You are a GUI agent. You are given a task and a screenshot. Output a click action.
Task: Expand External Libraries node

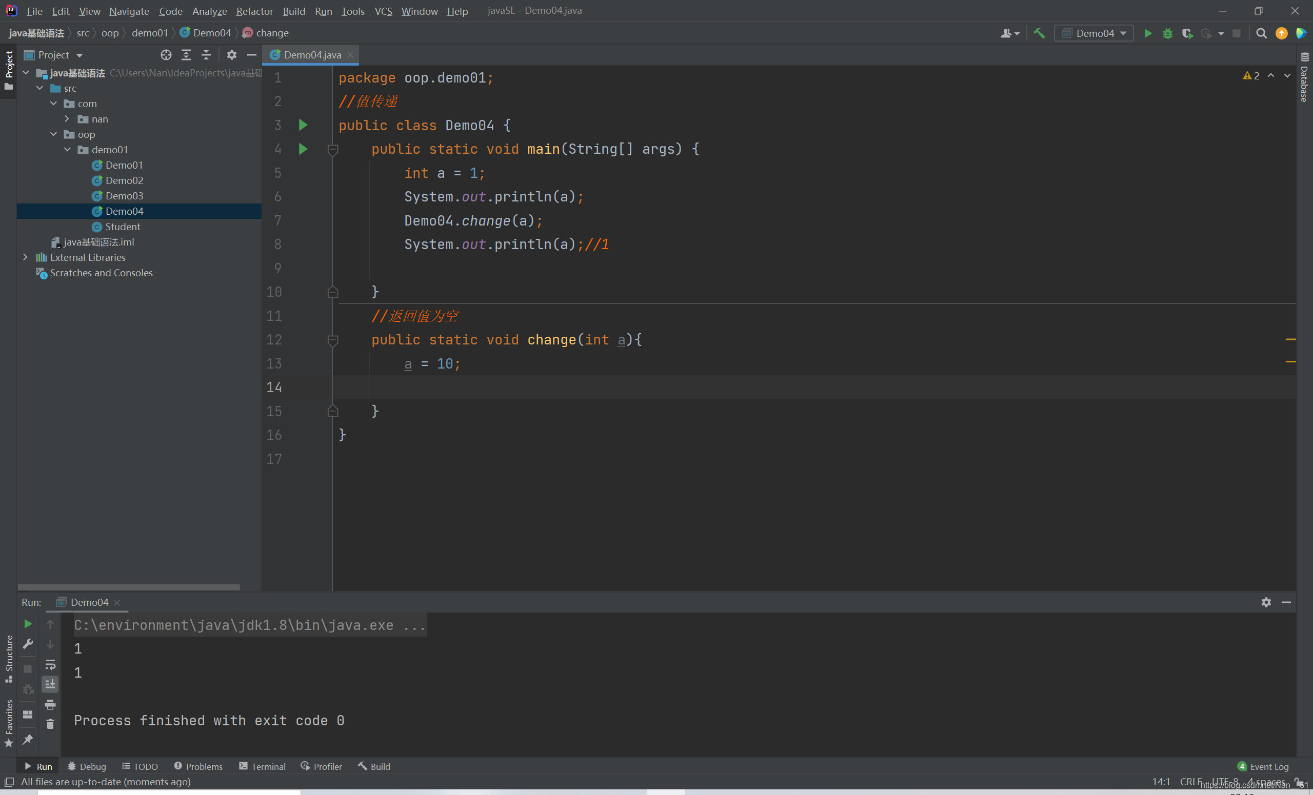26,257
